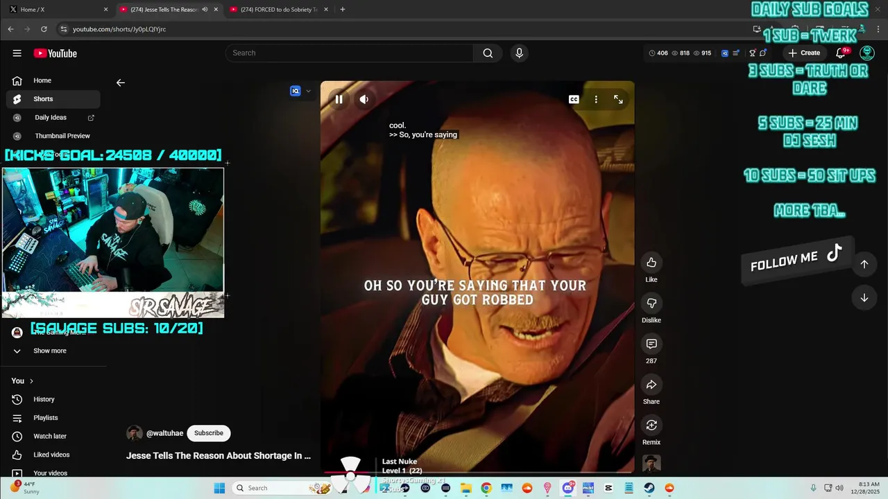Dislike the short with the thumbs-down
Viewport: 888px width, 499px height.
(x=651, y=303)
